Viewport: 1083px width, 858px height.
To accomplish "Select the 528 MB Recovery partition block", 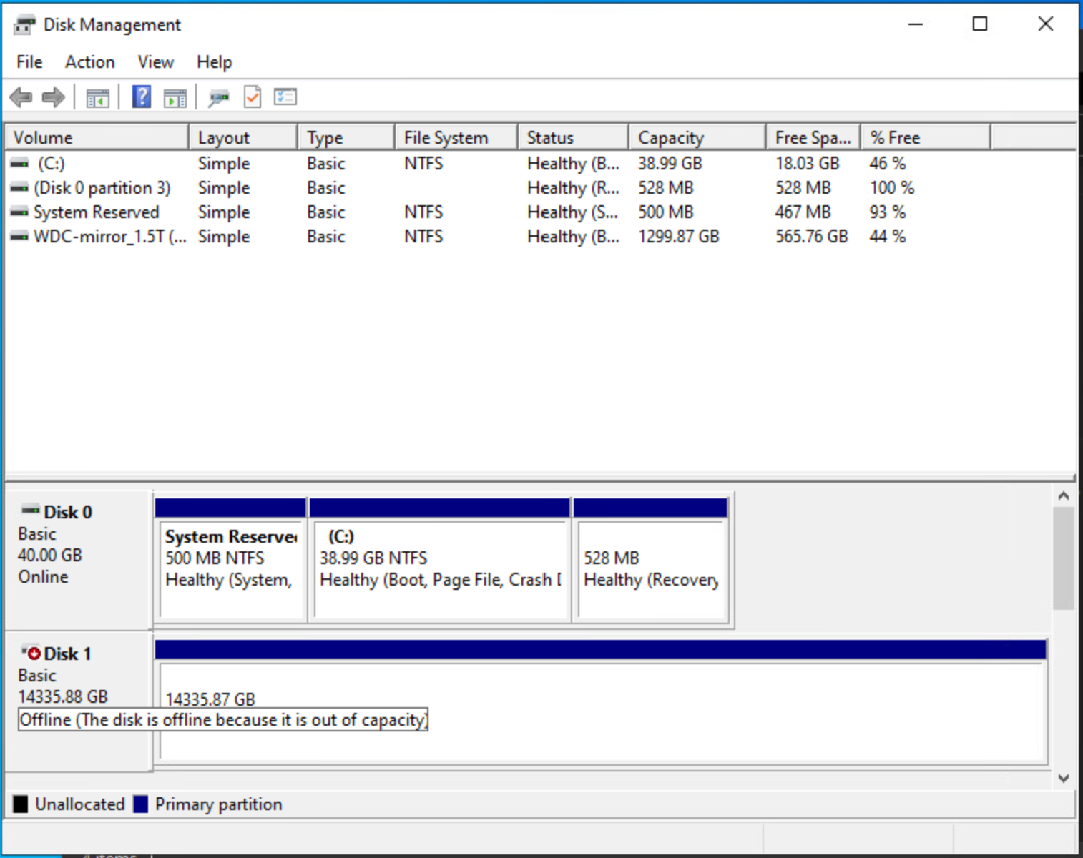I will [x=651, y=560].
